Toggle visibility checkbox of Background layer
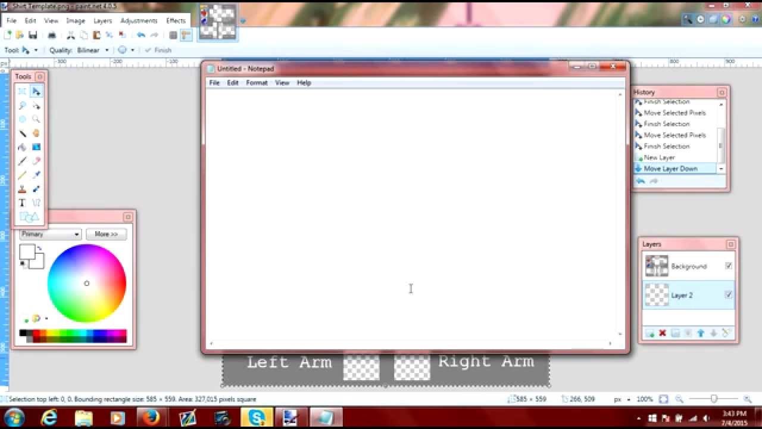This screenshot has width=762, height=429. point(729,266)
